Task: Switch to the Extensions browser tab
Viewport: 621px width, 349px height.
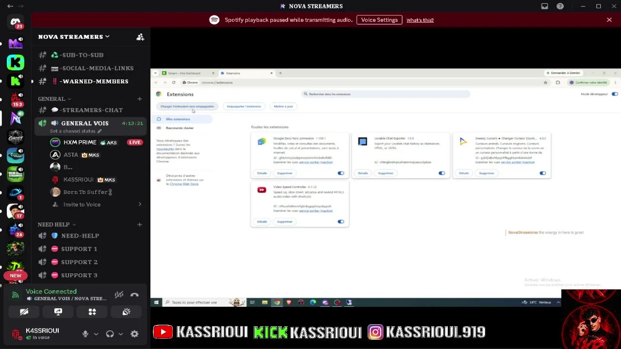Action: pyautogui.click(x=246, y=73)
